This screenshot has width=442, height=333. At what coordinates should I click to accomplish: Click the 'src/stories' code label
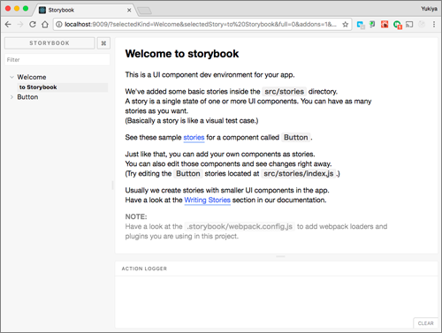tap(284, 92)
